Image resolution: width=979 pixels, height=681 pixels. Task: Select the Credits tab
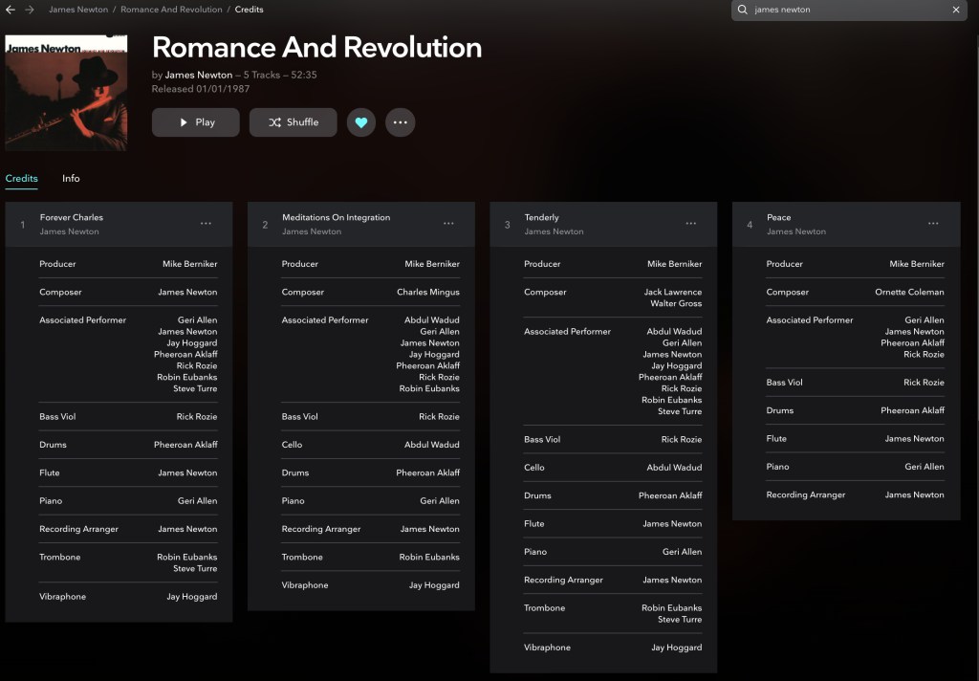[22, 179]
